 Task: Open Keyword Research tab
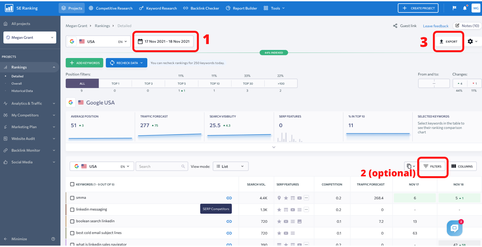click(158, 8)
